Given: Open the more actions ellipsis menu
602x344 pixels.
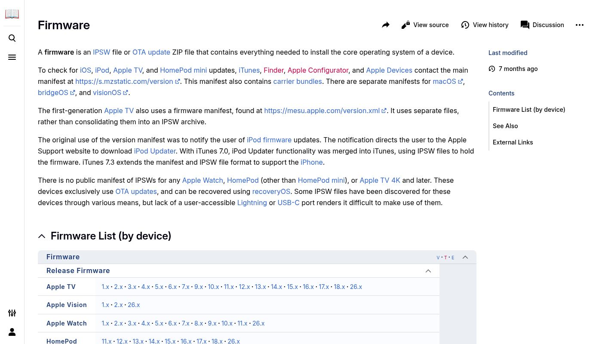Looking at the screenshot, I should coord(580,25).
